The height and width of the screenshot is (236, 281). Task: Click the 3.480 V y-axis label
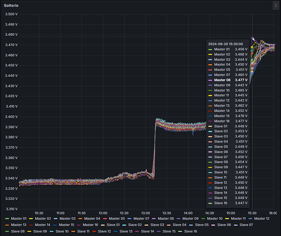[x=11, y=34]
